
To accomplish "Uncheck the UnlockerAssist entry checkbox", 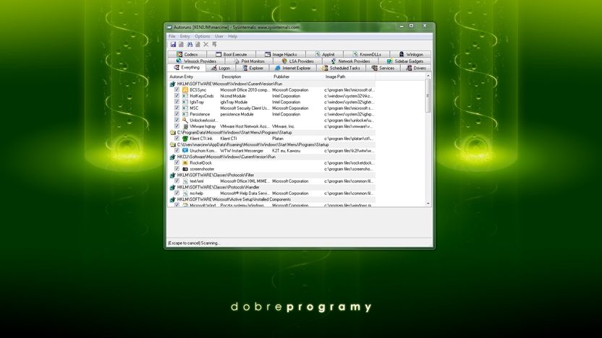I will coord(177,120).
